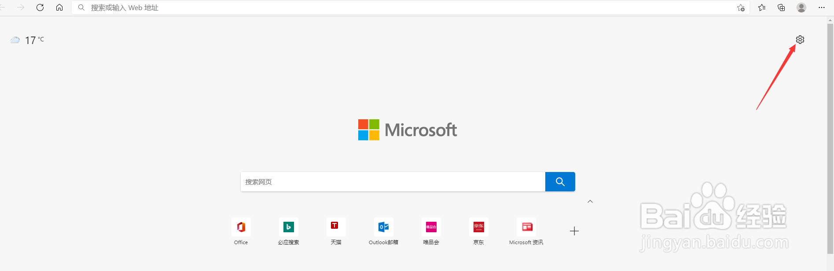834x271 pixels.
Task: Open the weather widget showing 17°C
Action: pos(27,40)
